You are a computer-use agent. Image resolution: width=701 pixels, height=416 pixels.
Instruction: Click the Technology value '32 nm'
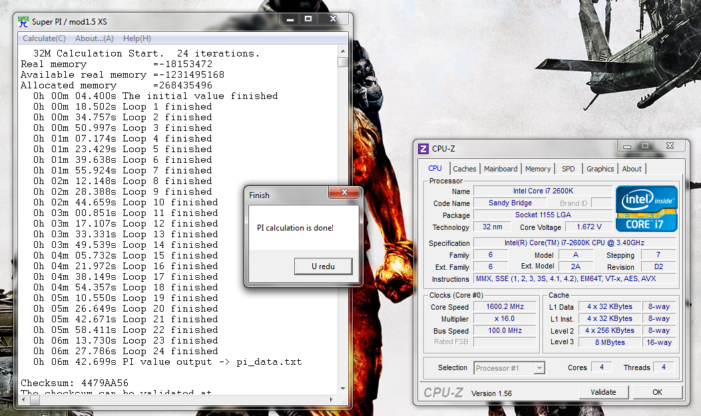[x=492, y=227]
